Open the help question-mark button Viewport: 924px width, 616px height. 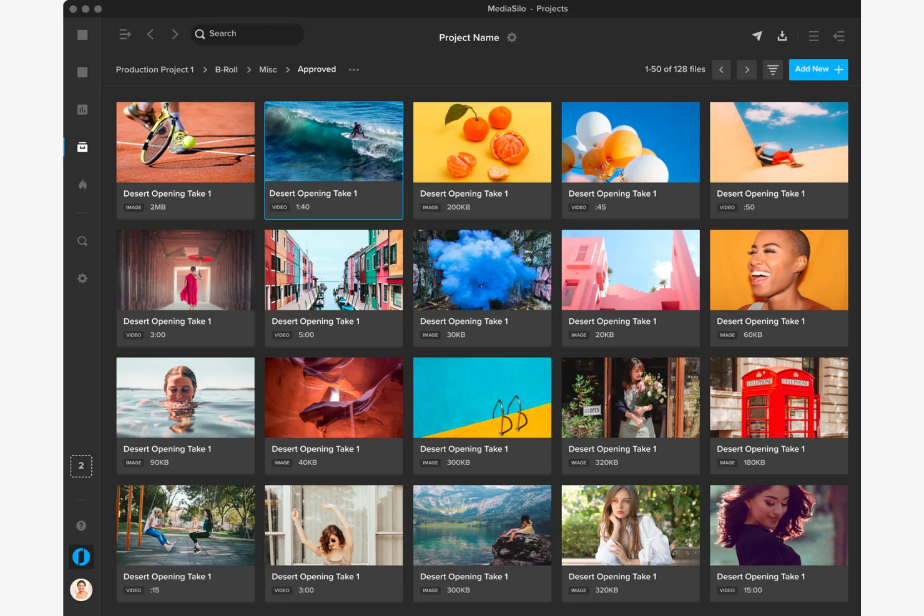click(x=81, y=526)
